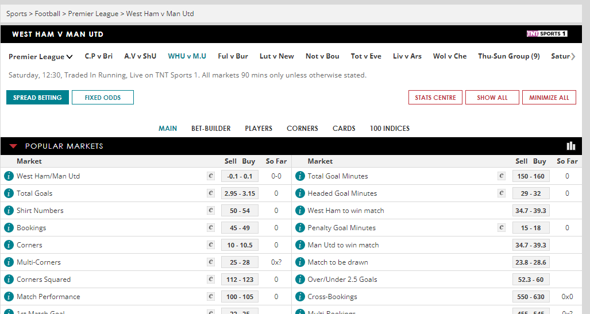Open info icon for Shirt Numbers market
This screenshot has width=590, height=314.
click(9, 211)
